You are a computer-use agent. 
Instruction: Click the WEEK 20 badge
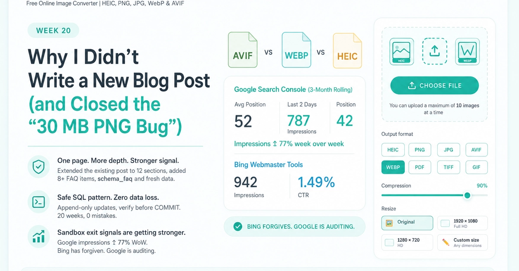[53, 30]
